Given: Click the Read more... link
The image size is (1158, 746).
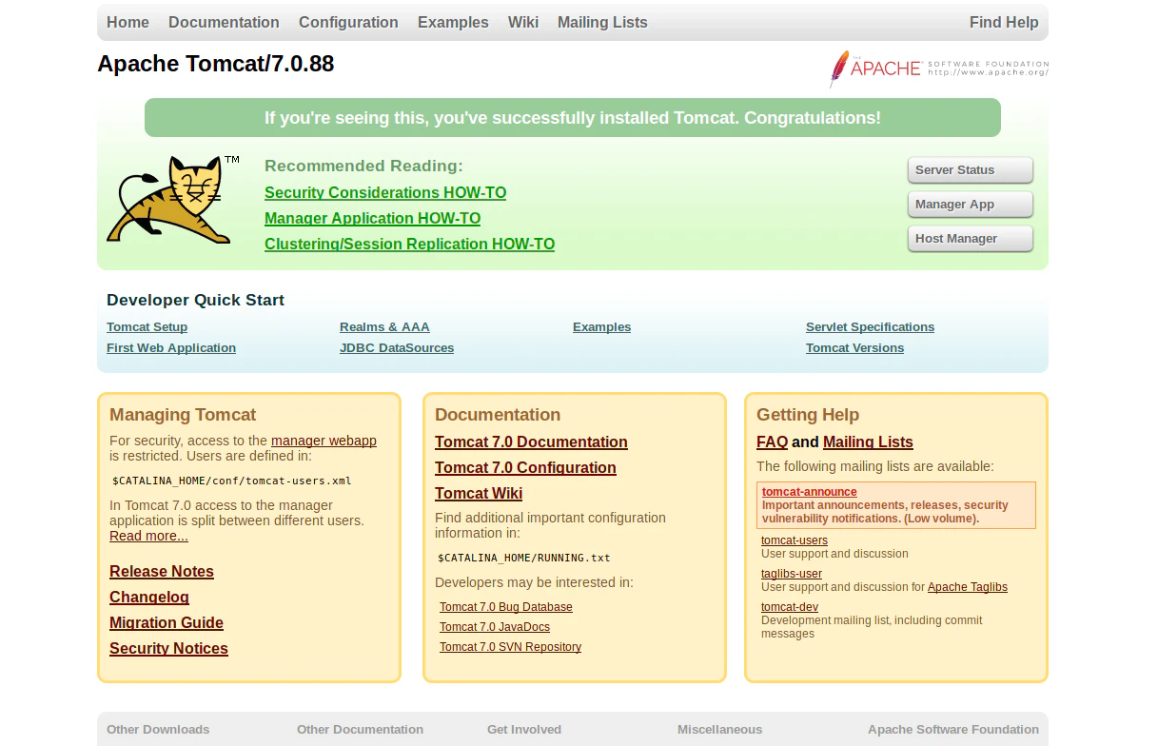Looking at the screenshot, I should tap(148, 536).
